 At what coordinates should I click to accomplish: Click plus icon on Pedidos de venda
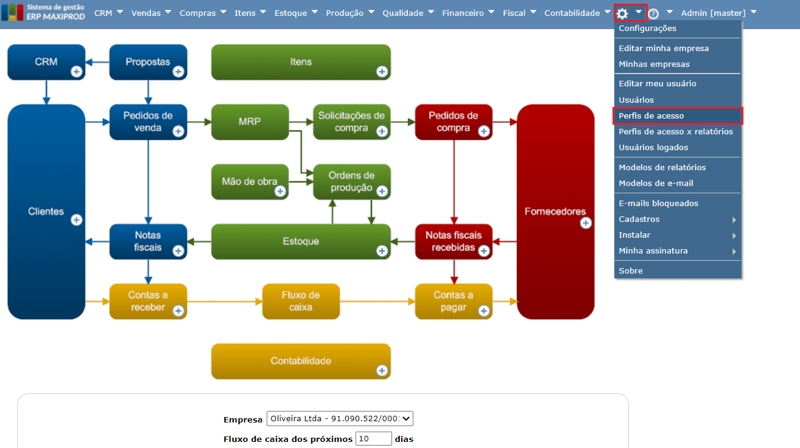click(x=178, y=131)
